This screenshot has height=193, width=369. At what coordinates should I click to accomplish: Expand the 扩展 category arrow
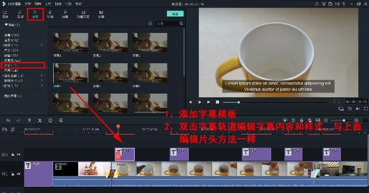(x=41, y=86)
